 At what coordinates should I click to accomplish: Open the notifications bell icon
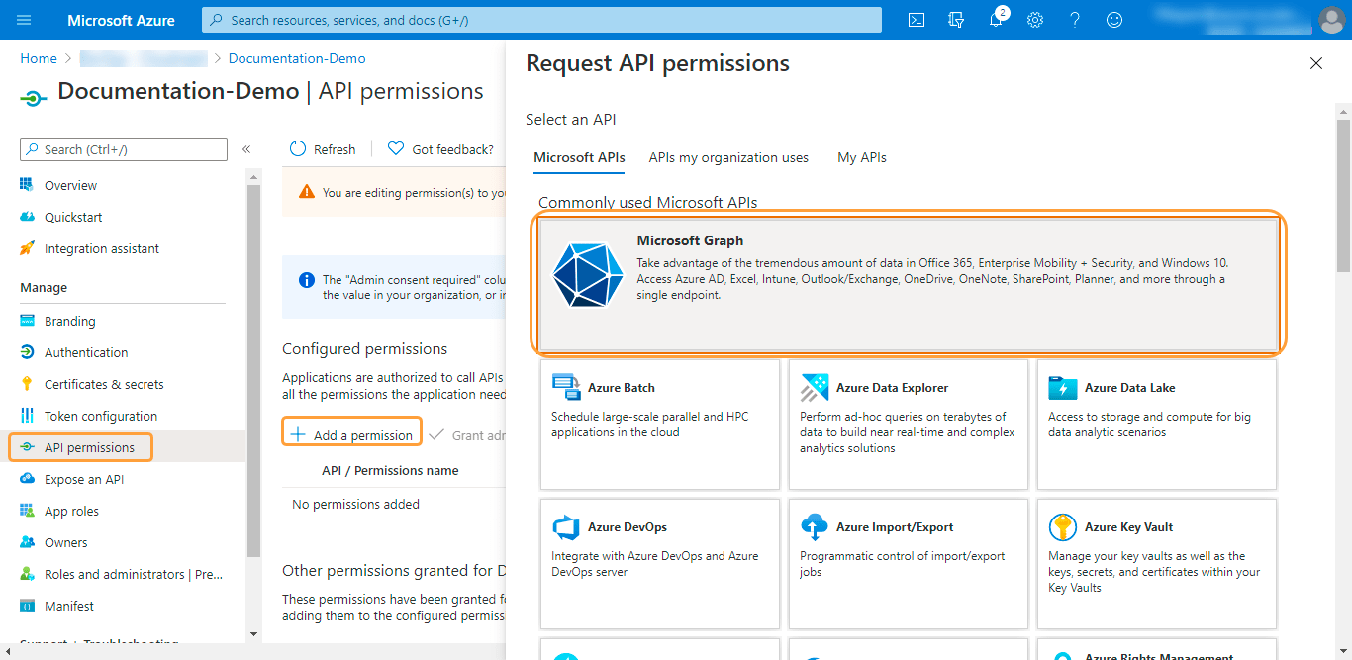[x=996, y=20]
